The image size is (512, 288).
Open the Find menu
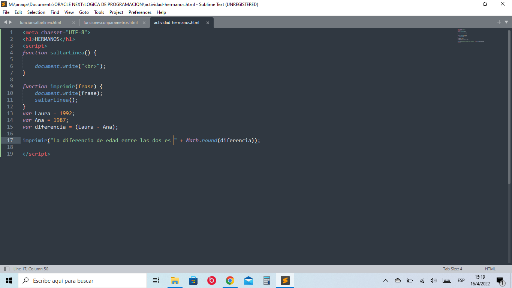pos(55,12)
